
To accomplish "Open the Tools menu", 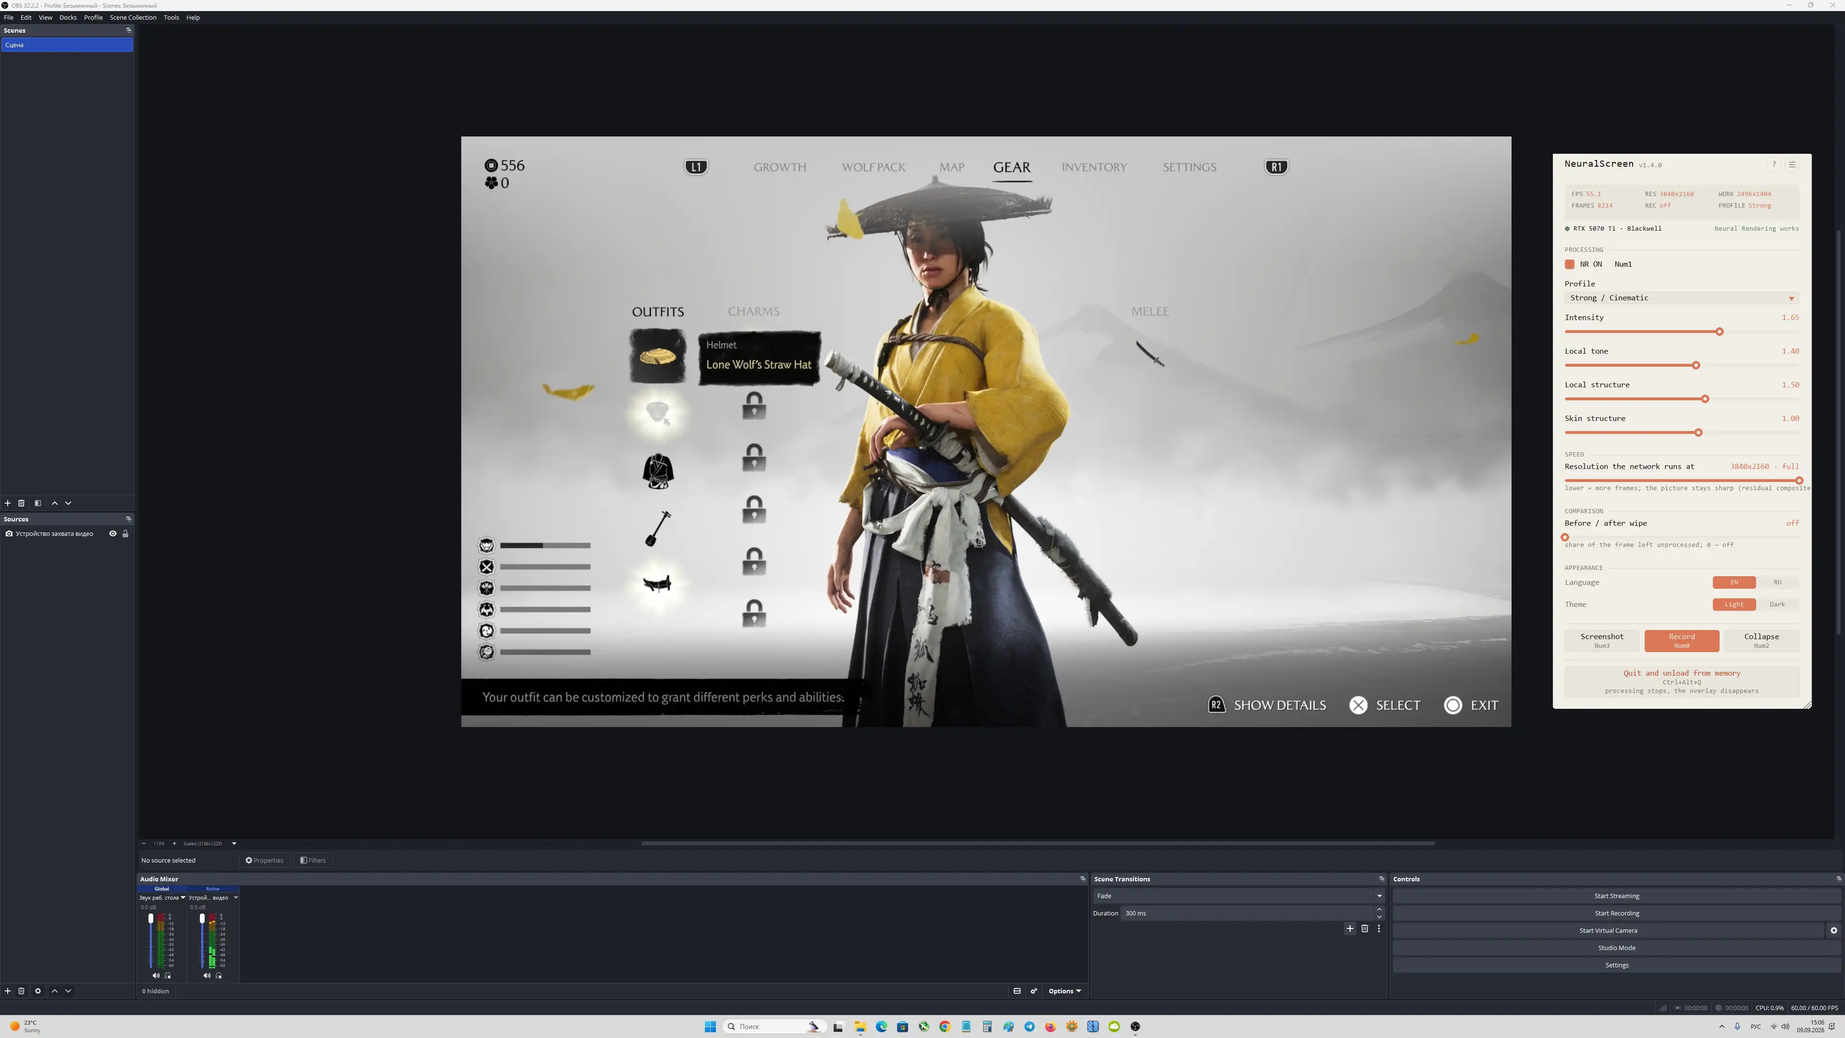I will [x=171, y=17].
